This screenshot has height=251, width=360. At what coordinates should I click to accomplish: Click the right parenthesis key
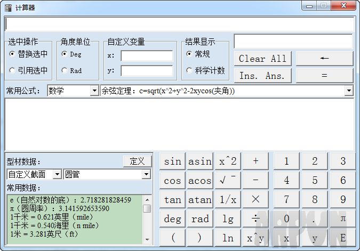click(x=200, y=238)
